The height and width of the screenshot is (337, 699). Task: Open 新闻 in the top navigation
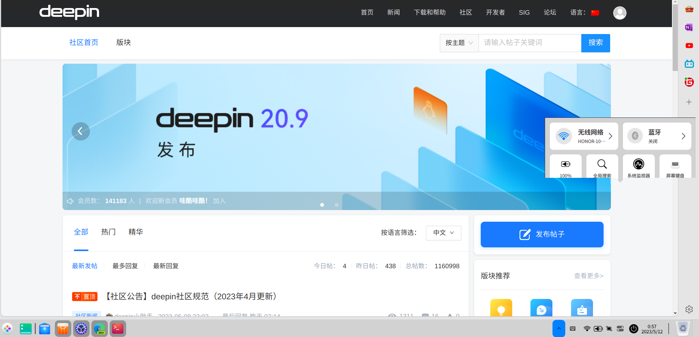tap(393, 12)
